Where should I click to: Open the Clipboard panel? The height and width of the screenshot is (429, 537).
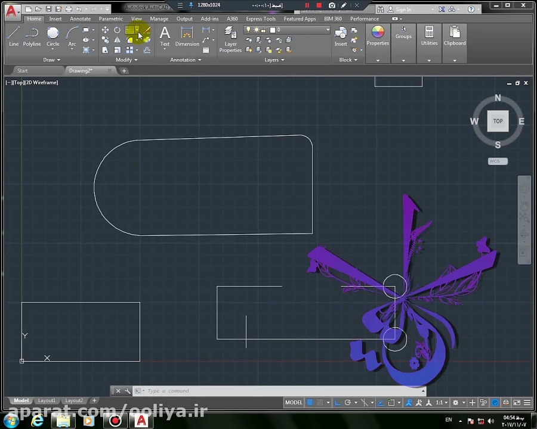455,36
